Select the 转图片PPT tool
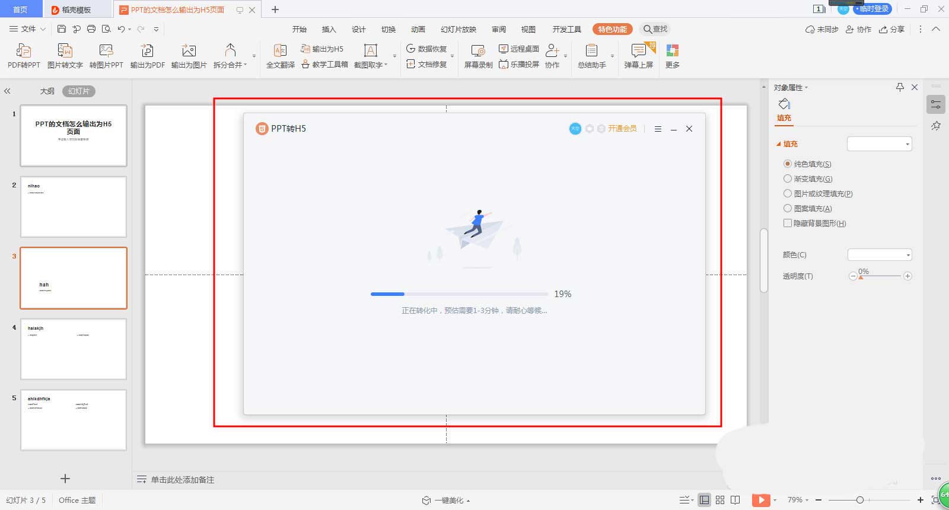This screenshot has width=949, height=510. pyautogui.click(x=106, y=56)
